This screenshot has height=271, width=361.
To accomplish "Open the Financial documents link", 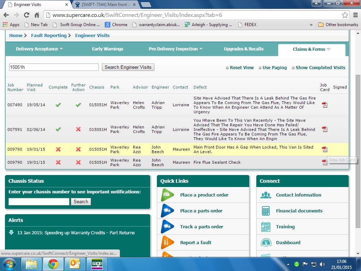I will click(x=299, y=211).
